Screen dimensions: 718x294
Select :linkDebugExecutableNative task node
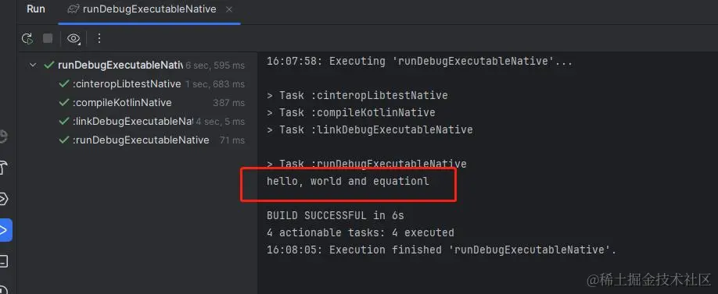point(152,122)
